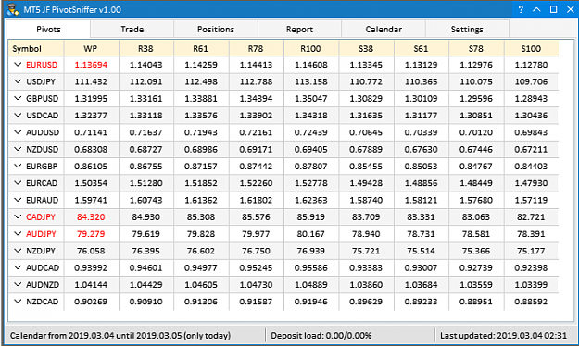This screenshot has height=346, width=579.
Task: Switch to the Pivots tab
Action: [48, 29]
